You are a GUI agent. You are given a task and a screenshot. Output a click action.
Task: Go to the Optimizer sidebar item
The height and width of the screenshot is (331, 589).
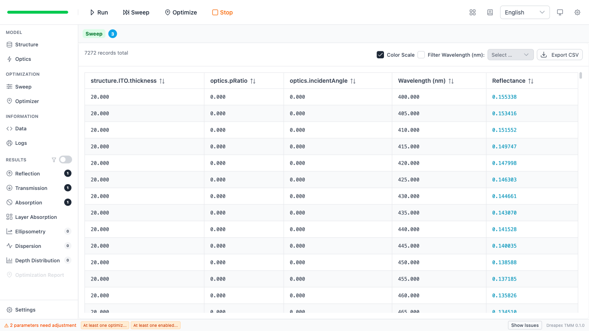pyautogui.click(x=27, y=101)
